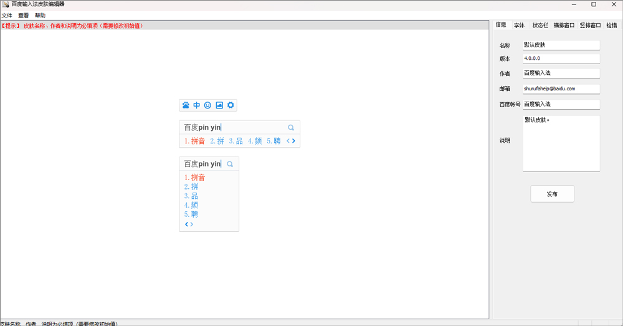This screenshot has height=326, width=623.
Task: Open the 帮助 menu
Action: (x=40, y=16)
